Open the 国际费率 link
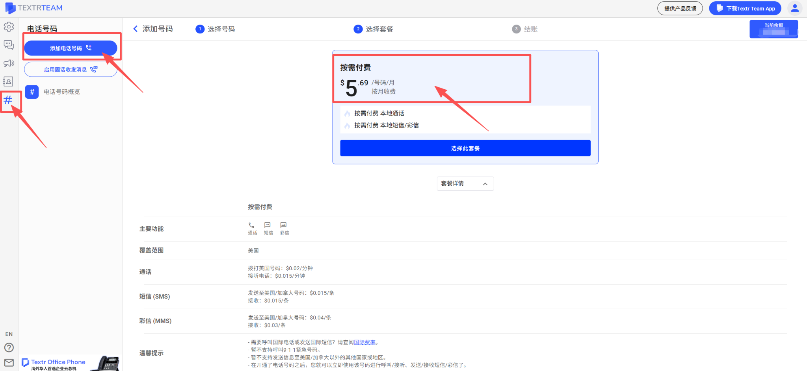 click(x=365, y=342)
